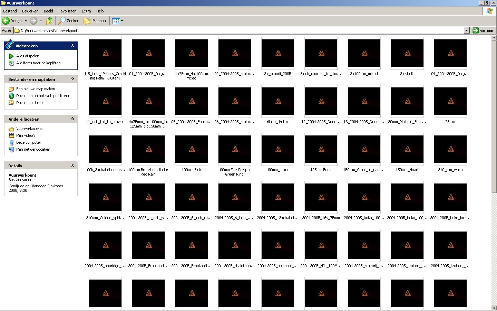
Task: Select 100mm Broekhof cilinder Red Rain thumbnail
Action: pos(148,149)
